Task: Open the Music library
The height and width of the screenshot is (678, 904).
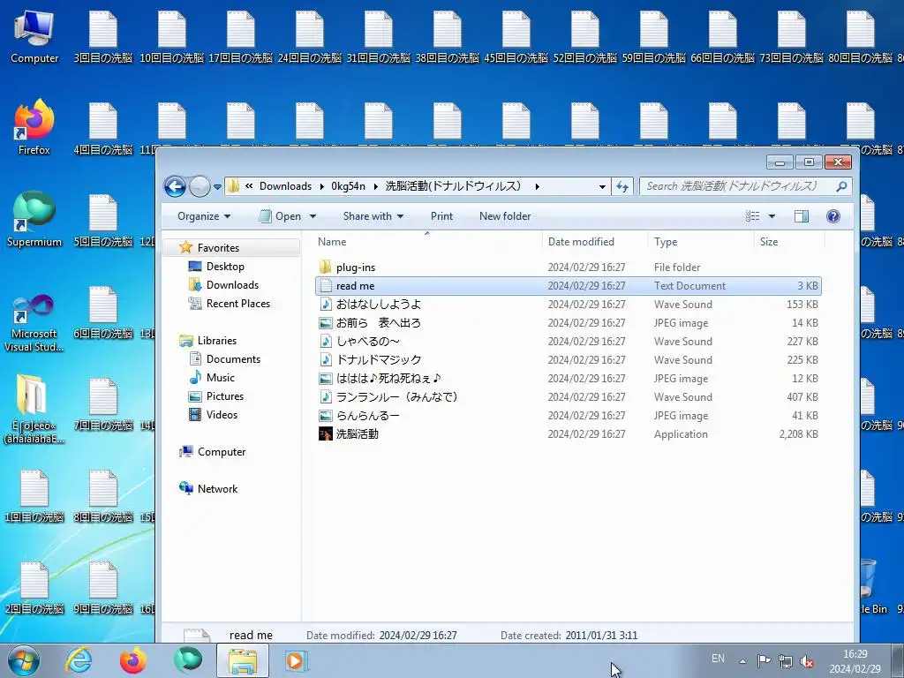Action: [x=220, y=378]
